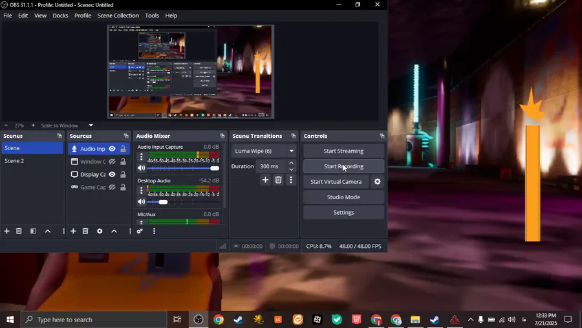Add a new scene with plus icon
582x328 pixels.
click(x=6, y=231)
